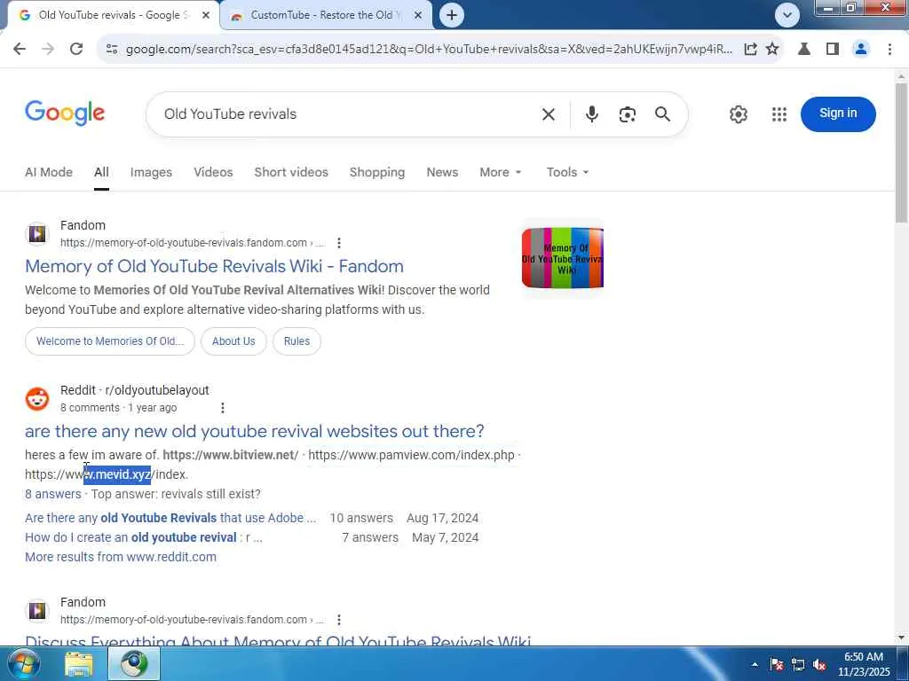This screenshot has height=681, width=909.
Task: Bookmark this page with the star
Action: point(772,50)
